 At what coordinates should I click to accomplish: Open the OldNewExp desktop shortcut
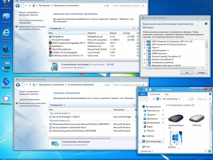click(6, 100)
